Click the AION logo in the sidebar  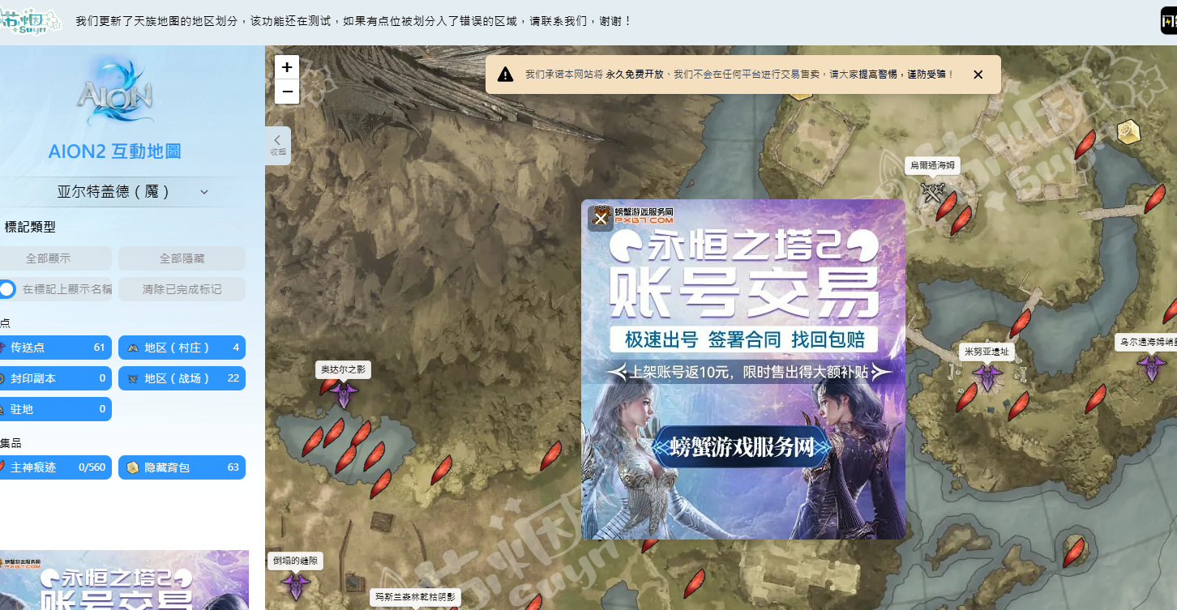114,92
